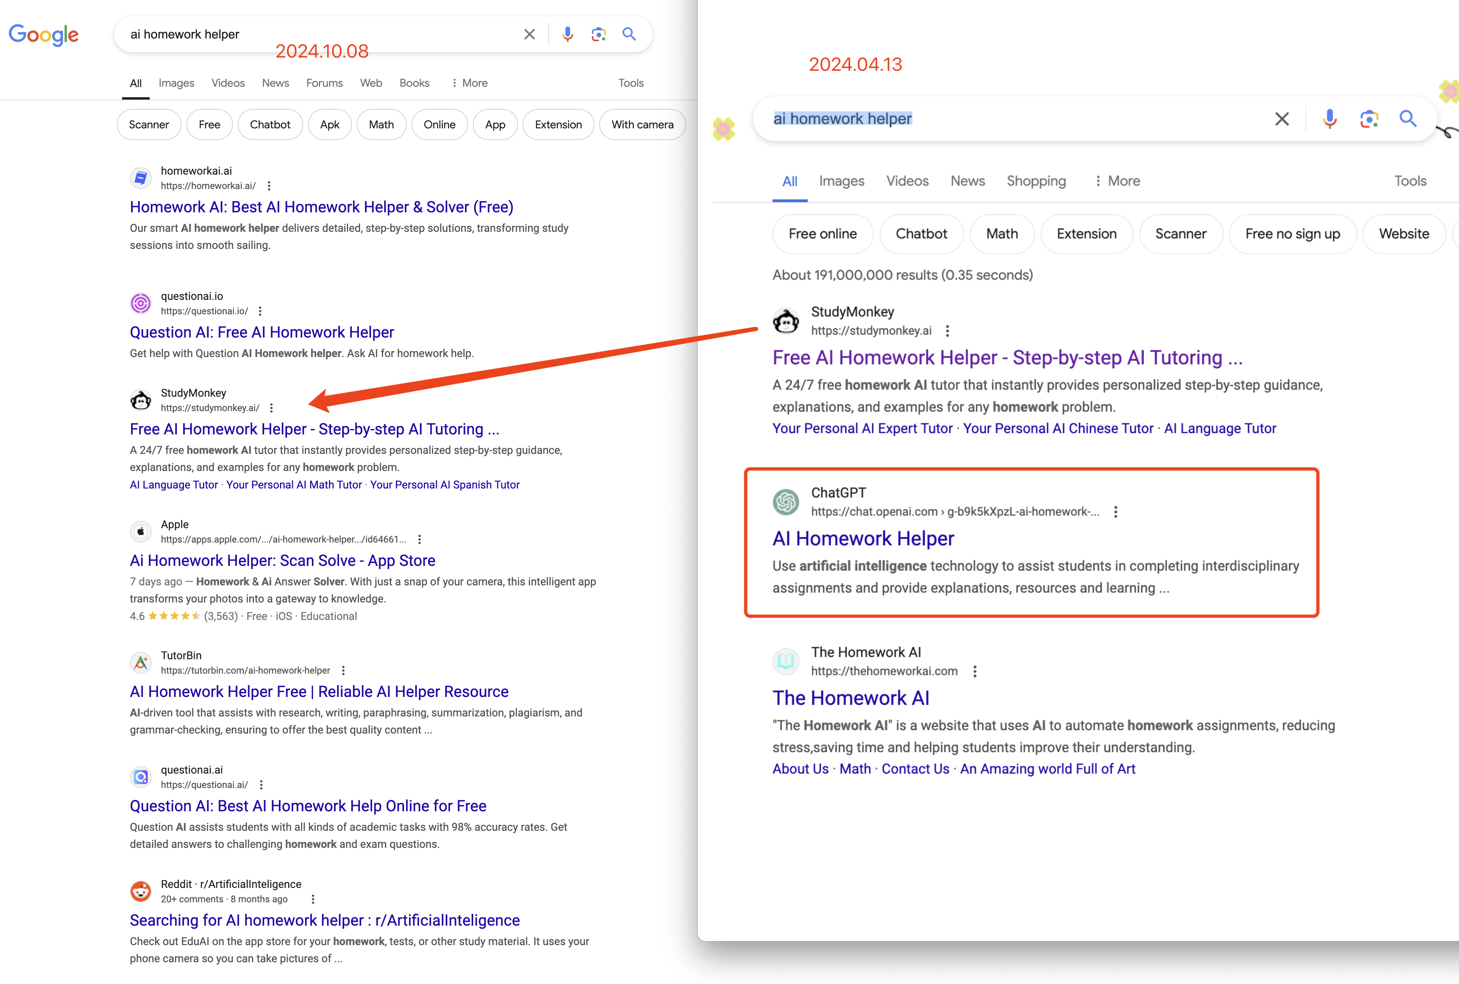Select the Free no sign up chip
Image resolution: width=1459 pixels, height=984 pixels.
[1292, 234]
